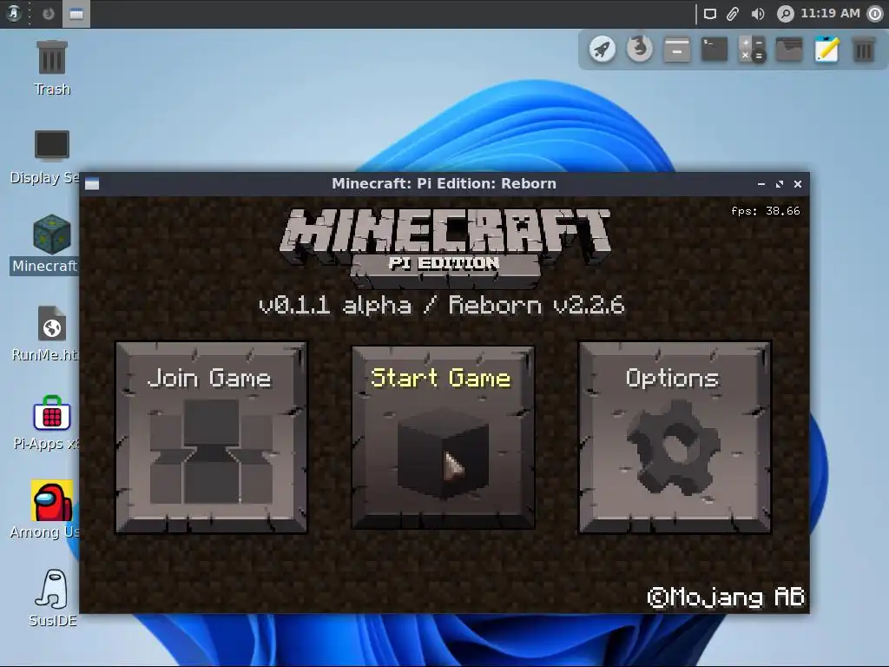Open the notes app with pencil icon
Viewport: 889px width, 667px height.
click(x=826, y=50)
